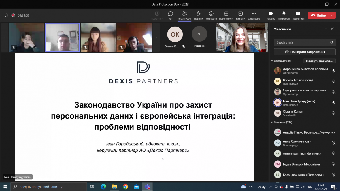
Task: Select the video thumbnail of man with headphones
Action: click(x=134, y=38)
